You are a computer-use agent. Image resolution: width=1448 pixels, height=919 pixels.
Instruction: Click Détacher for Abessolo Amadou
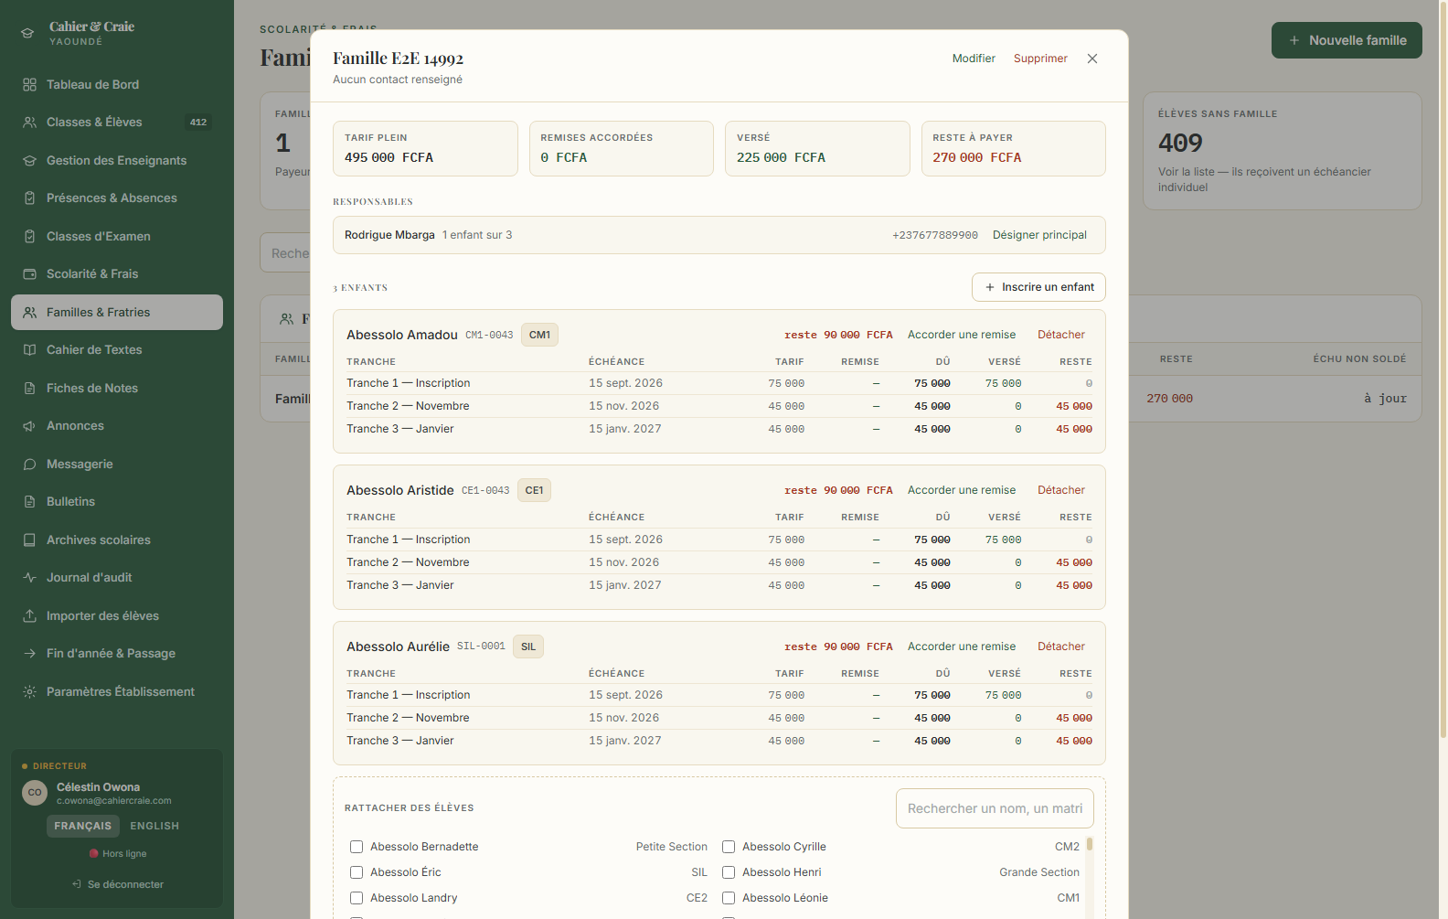pyautogui.click(x=1061, y=335)
